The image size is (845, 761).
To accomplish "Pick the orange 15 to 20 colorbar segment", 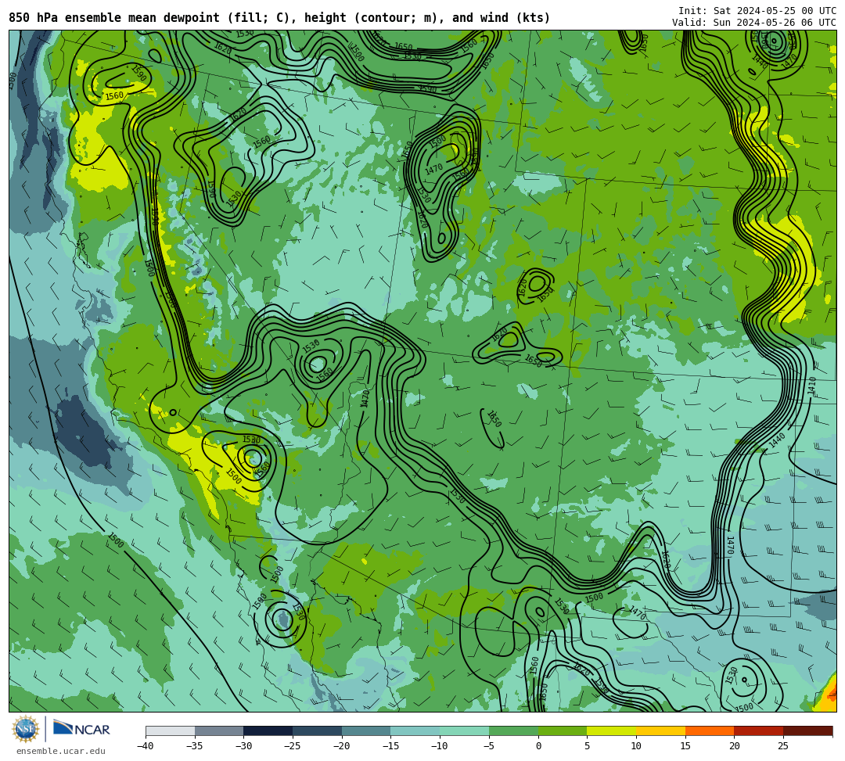I will coord(710,730).
